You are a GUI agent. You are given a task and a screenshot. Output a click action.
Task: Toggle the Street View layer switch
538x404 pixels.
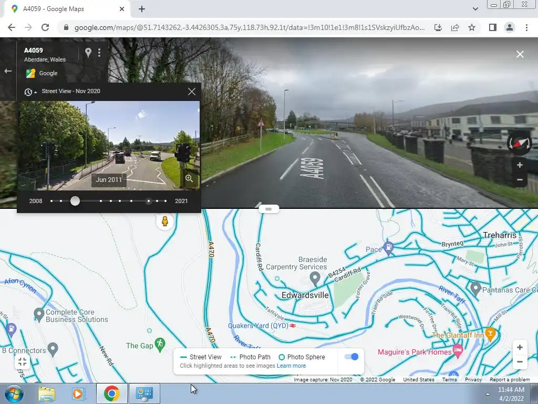tap(351, 357)
